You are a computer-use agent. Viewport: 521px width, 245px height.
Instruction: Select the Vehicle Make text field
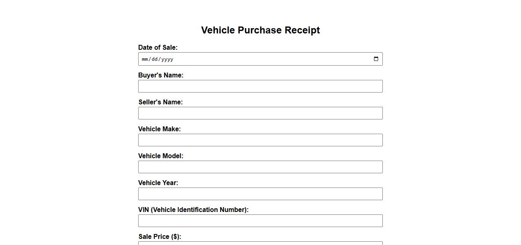[260, 140]
